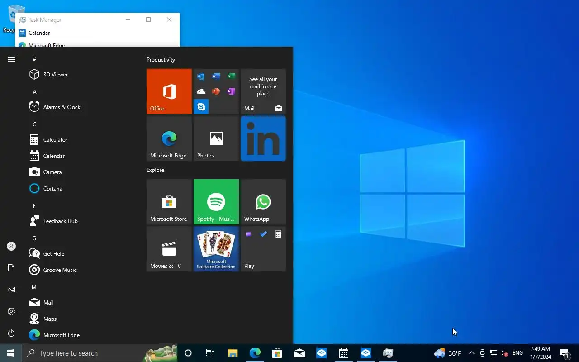Open the weather 36°F widget

click(447, 353)
